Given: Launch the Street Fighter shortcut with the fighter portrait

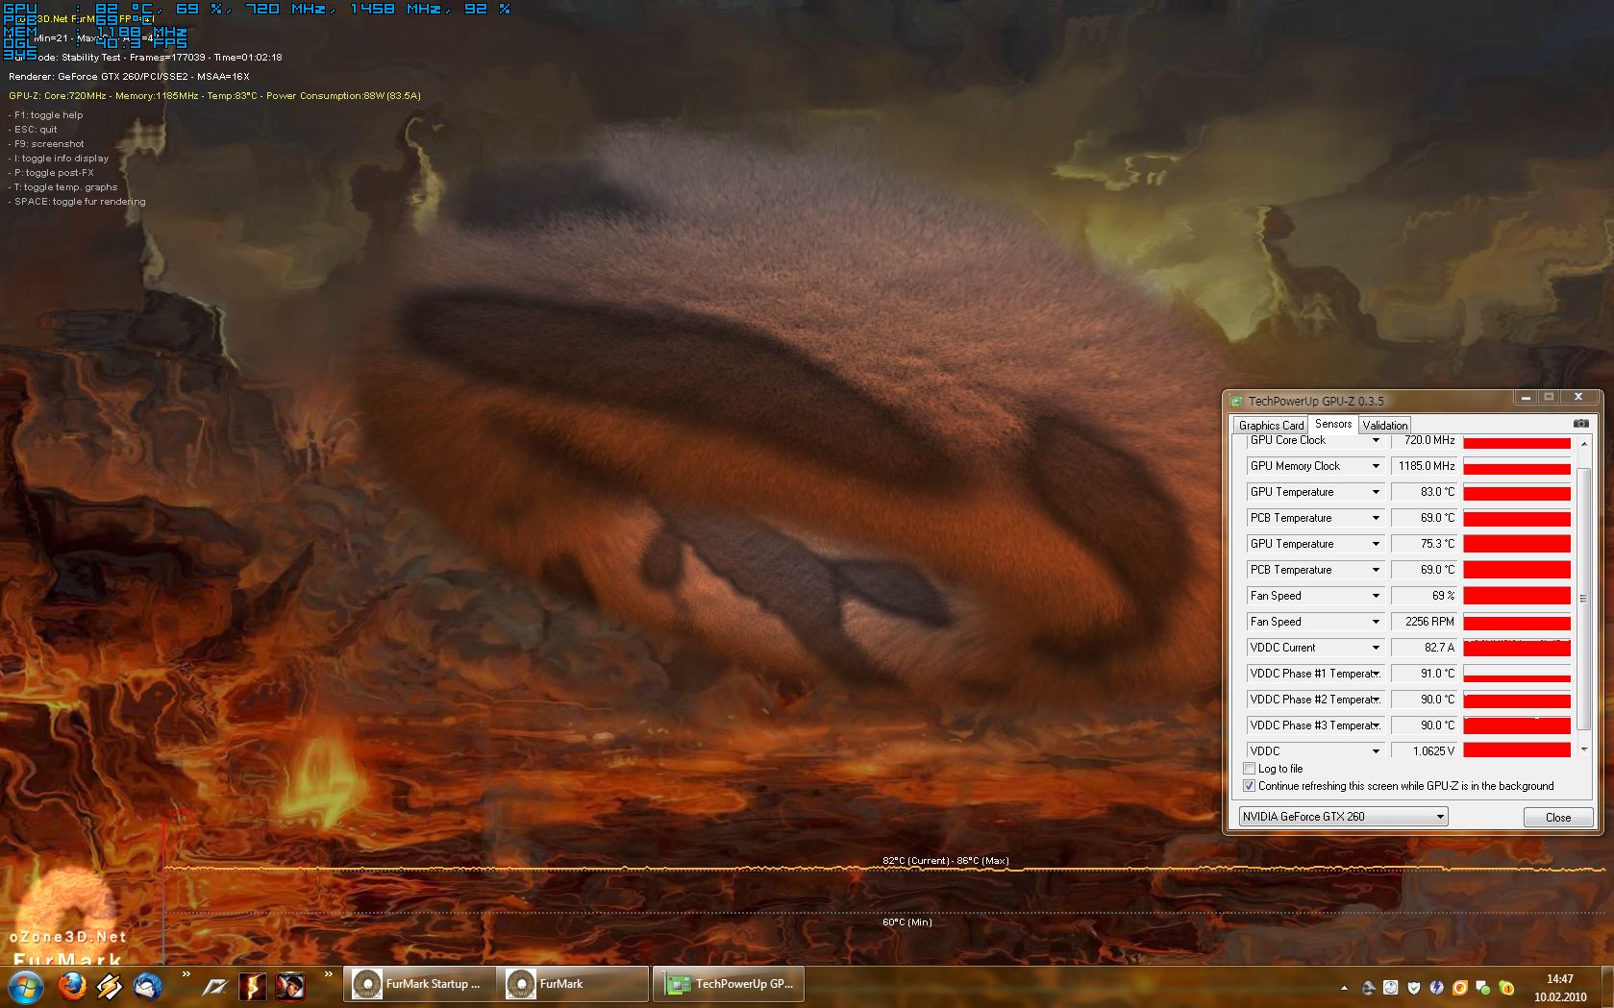Looking at the screenshot, I should tap(290, 985).
